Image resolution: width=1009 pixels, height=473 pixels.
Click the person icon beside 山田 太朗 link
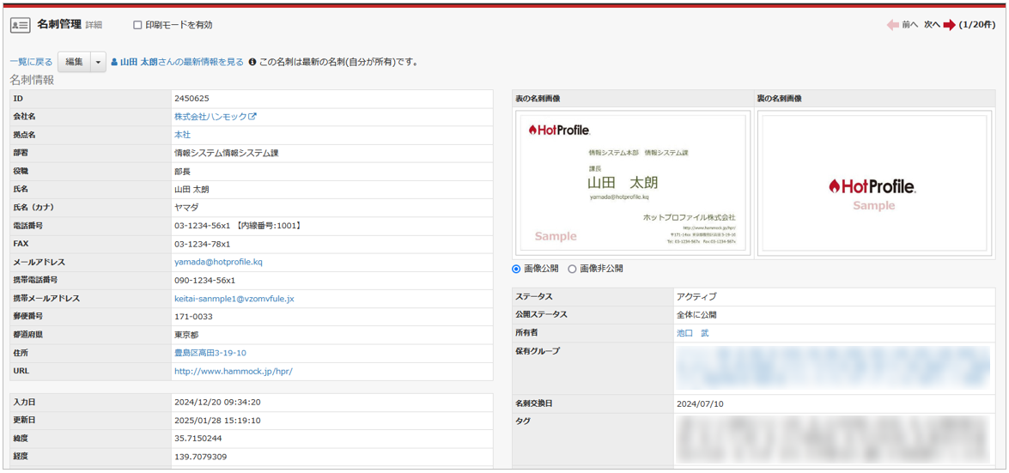click(x=114, y=63)
